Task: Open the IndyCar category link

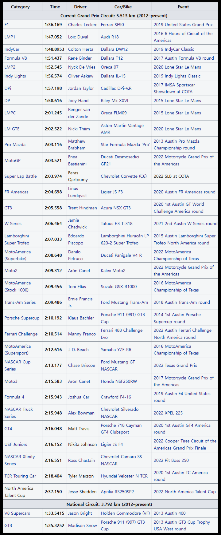Action: coord(12,49)
